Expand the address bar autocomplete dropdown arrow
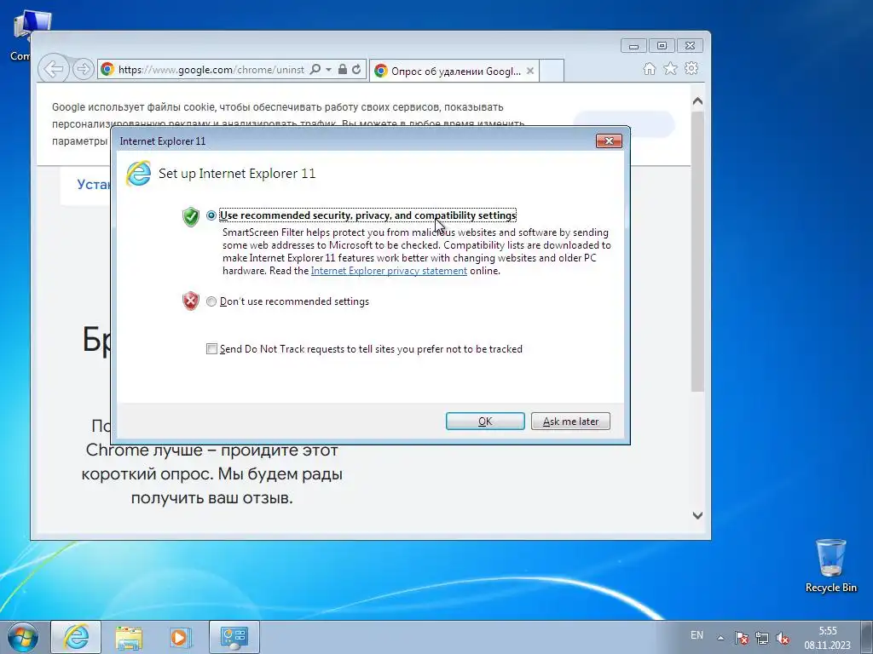The width and height of the screenshot is (873, 654). coord(328,70)
